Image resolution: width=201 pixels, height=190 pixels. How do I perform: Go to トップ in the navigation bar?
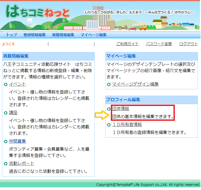(11, 35)
